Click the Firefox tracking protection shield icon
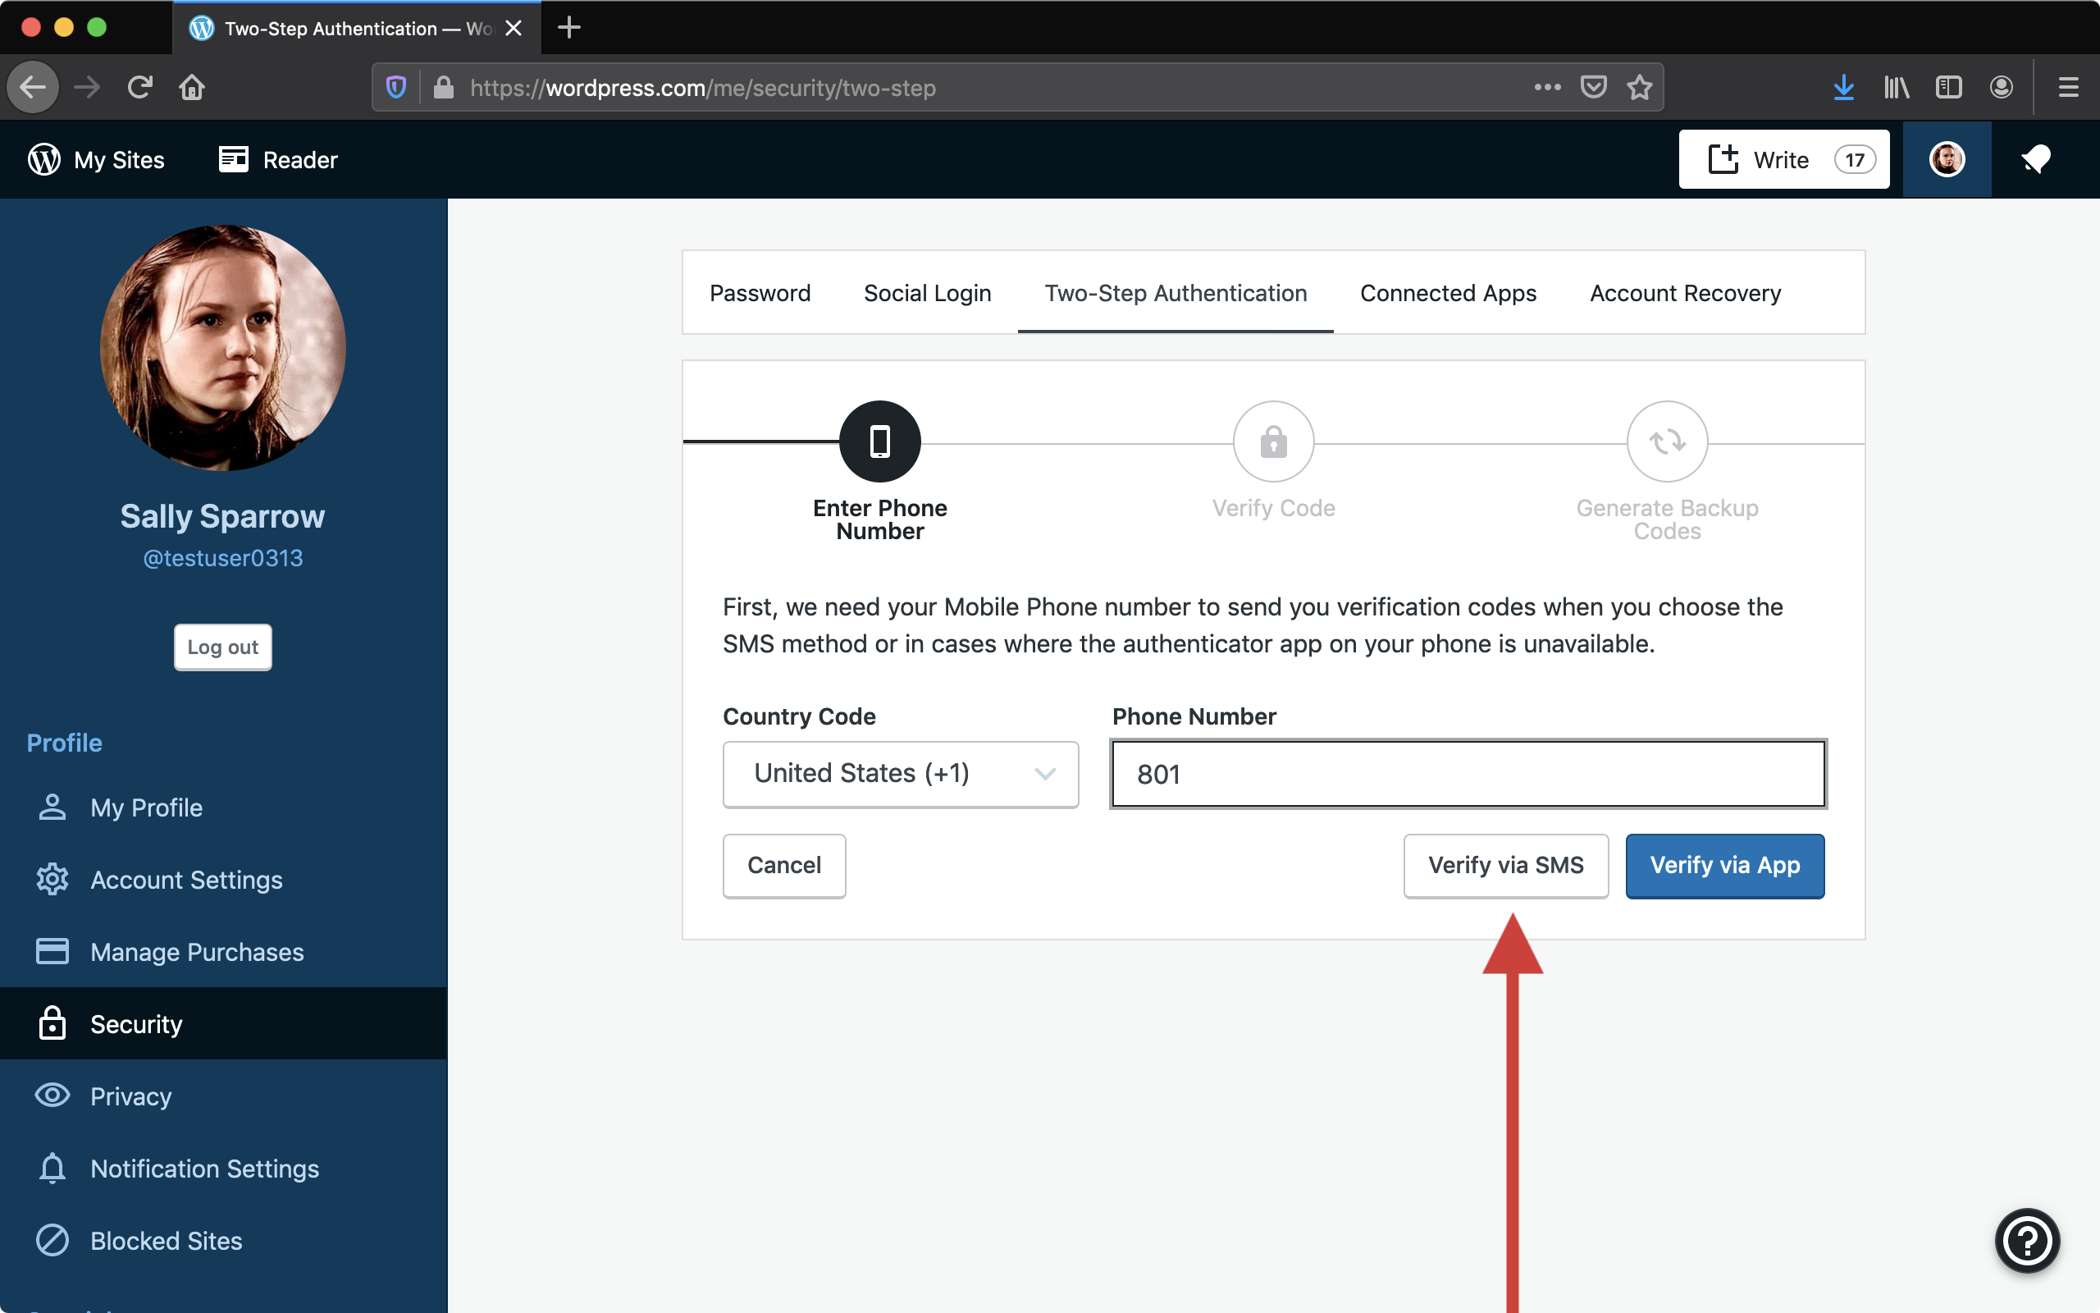This screenshot has height=1313, width=2100. (395, 88)
